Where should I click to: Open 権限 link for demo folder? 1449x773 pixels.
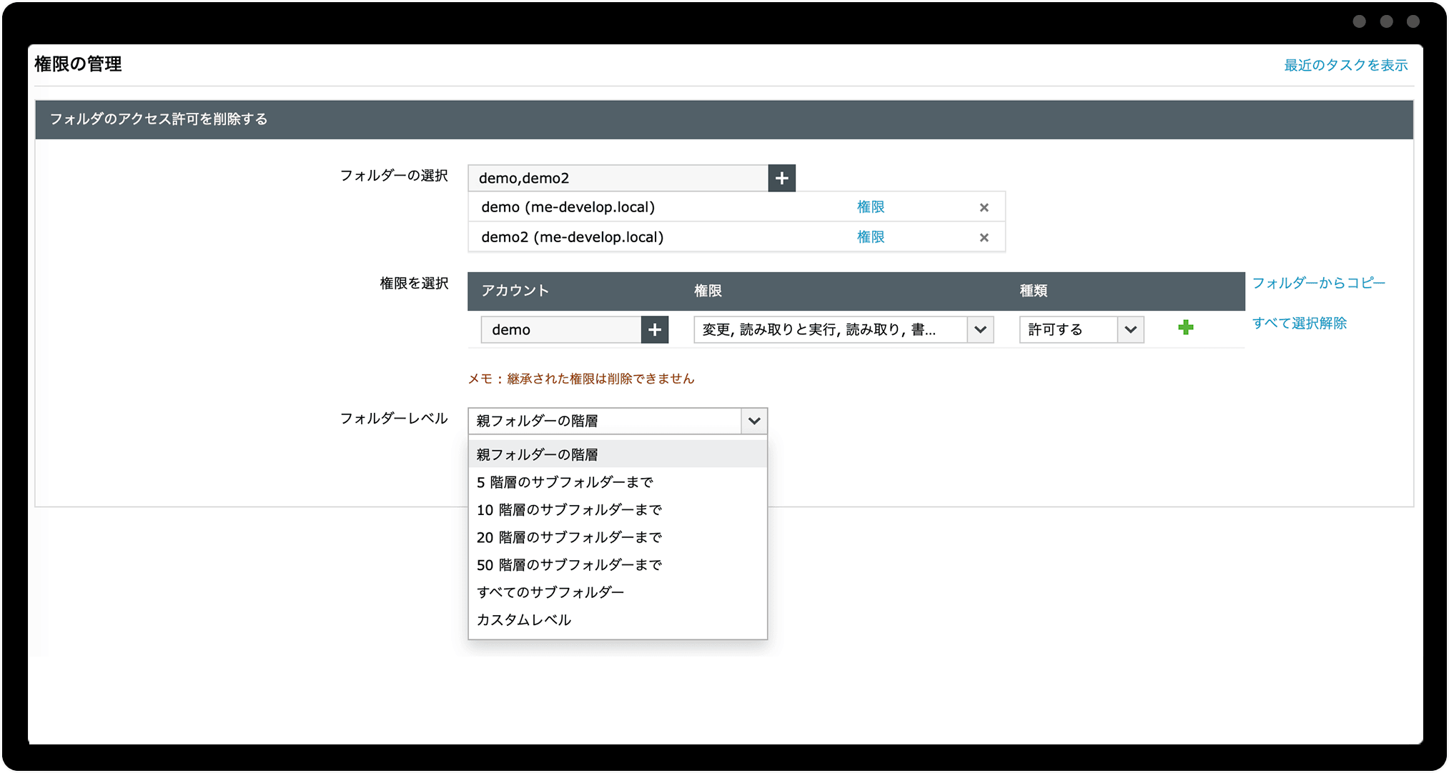[x=870, y=207]
